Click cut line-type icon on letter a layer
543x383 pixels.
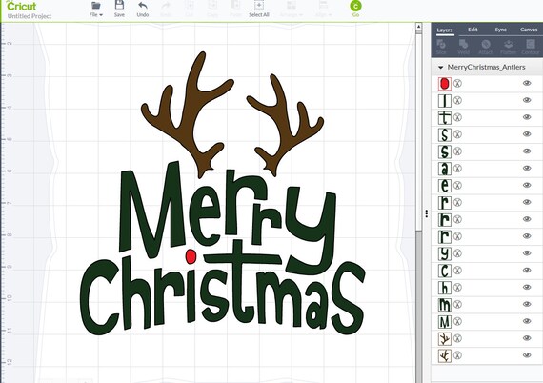(457, 169)
